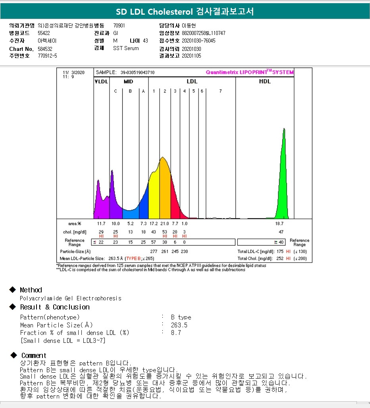
Task: Click the HDL column header
Action: click(x=265, y=81)
